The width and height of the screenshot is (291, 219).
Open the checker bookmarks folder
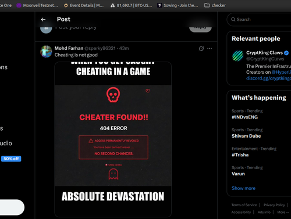point(215,5)
